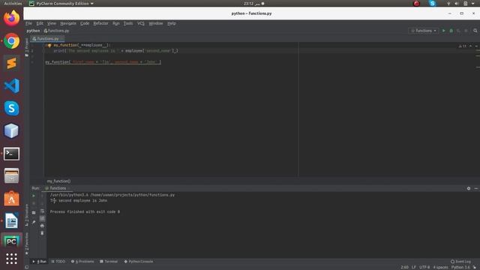Click the PyCharm icon in the dock
The image size is (480, 270).
[12, 241]
